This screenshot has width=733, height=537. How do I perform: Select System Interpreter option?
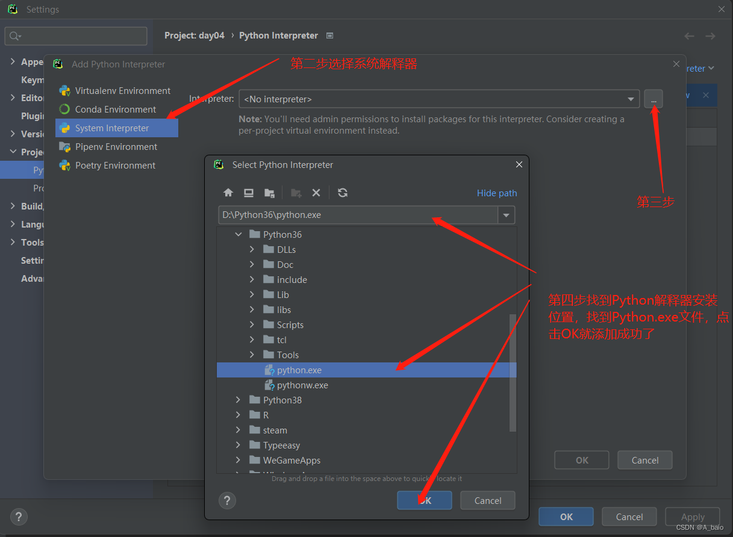117,128
